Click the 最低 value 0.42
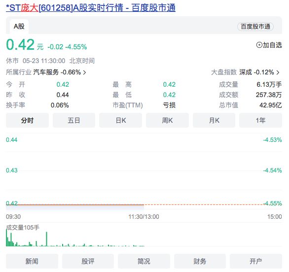Viewport: 289px width, 272px height. (x=169, y=95)
